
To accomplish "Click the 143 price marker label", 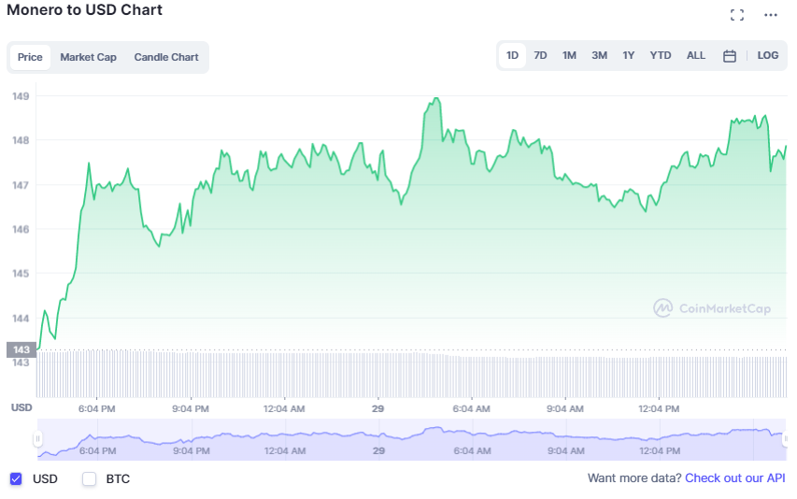I will pyautogui.click(x=21, y=349).
